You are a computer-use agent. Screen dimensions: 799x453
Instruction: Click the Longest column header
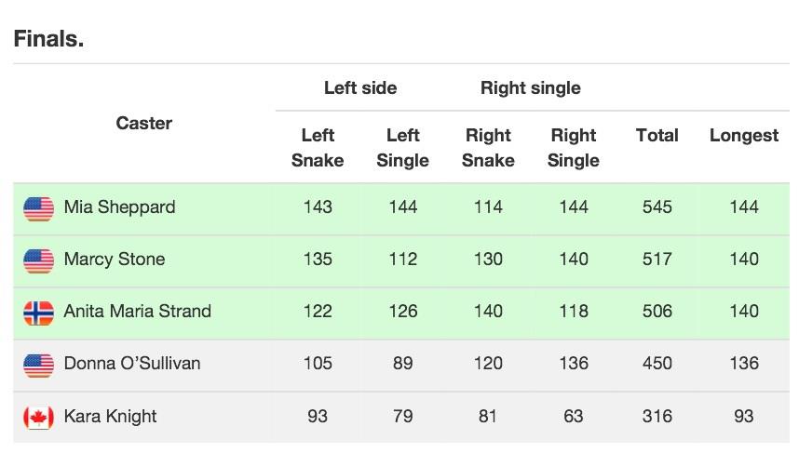(744, 136)
